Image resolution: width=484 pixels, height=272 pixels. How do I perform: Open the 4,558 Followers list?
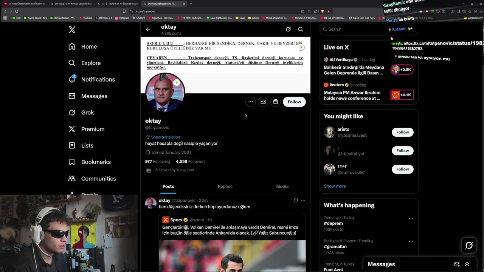pos(191,161)
